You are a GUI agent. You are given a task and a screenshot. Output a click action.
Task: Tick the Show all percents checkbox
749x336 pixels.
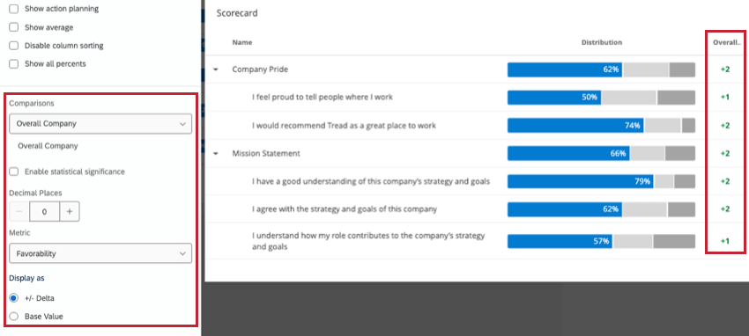point(14,64)
